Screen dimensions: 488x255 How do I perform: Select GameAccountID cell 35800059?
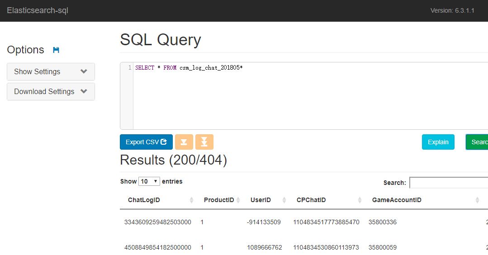click(x=383, y=247)
